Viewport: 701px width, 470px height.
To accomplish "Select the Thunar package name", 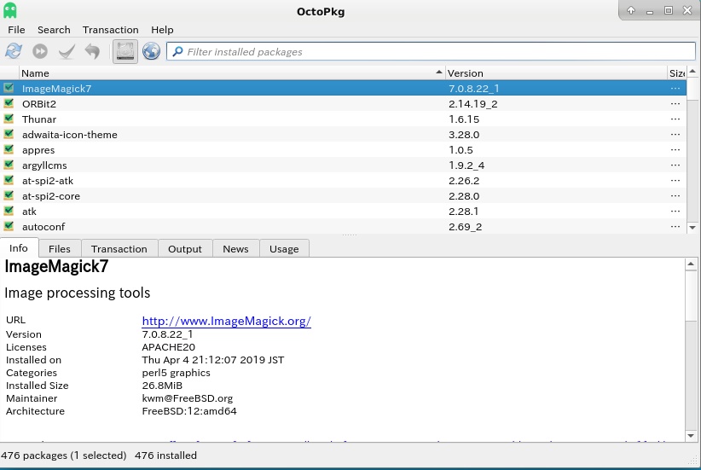I will (39, 119).
